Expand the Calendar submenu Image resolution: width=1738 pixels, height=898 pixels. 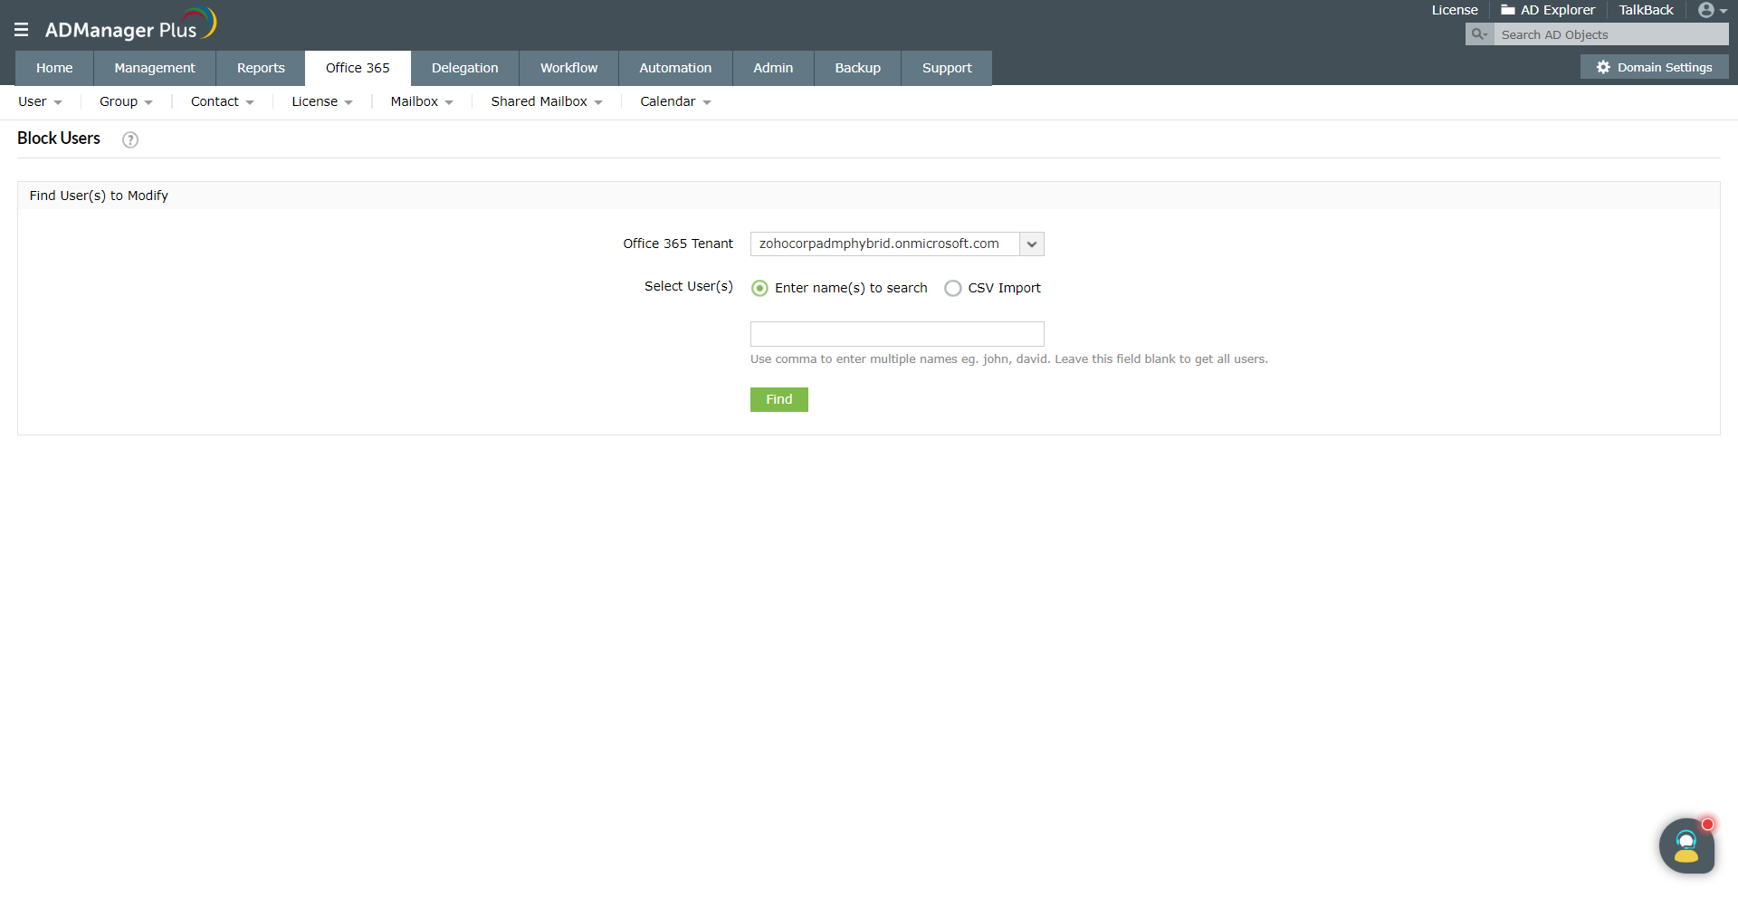click(675, 101)
